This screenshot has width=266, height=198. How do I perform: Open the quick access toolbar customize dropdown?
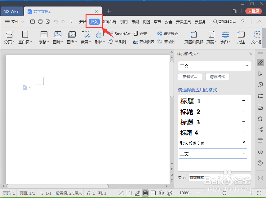point(71,22)
